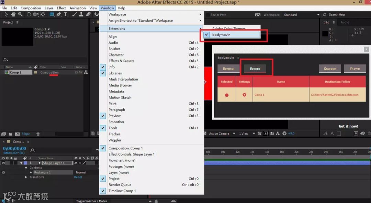This screenshot has width=371, height=203.
Task: Switch to the Audio panel tab
Action: coord(345,22)
